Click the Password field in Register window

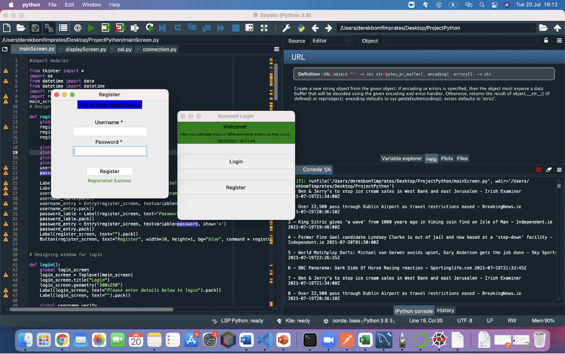tap(110, 151)
